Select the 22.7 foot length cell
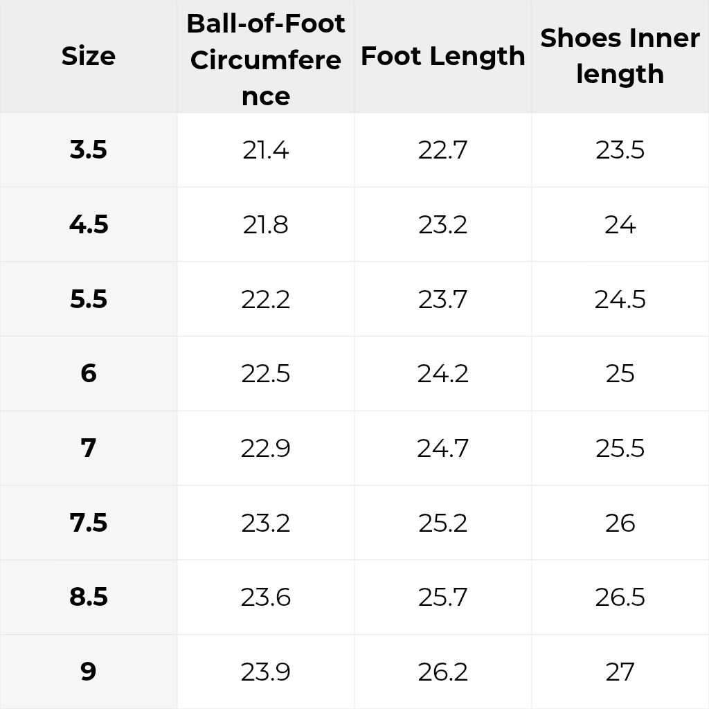709x709 pixels. pyautogui.click(x=443, y=150)
